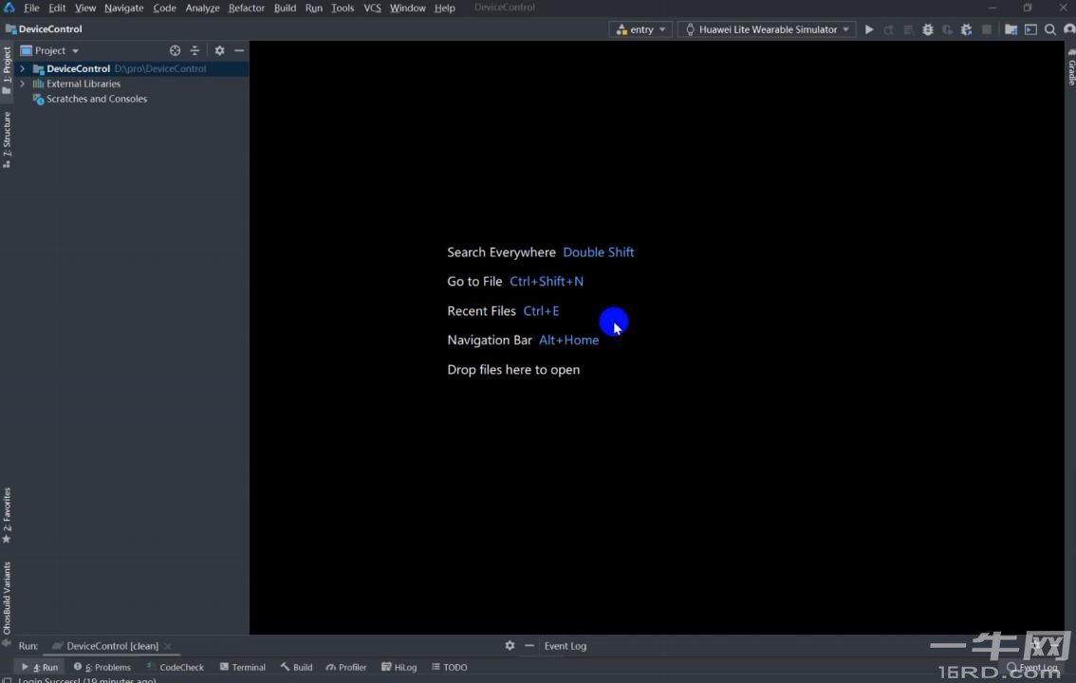Start a Debug session from the toolbar
Screen dimensions: 1076x683
coord(927,29)
